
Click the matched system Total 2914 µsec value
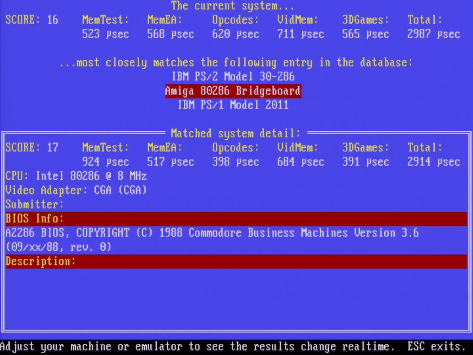pyautogui.click(x=433, y=162)
